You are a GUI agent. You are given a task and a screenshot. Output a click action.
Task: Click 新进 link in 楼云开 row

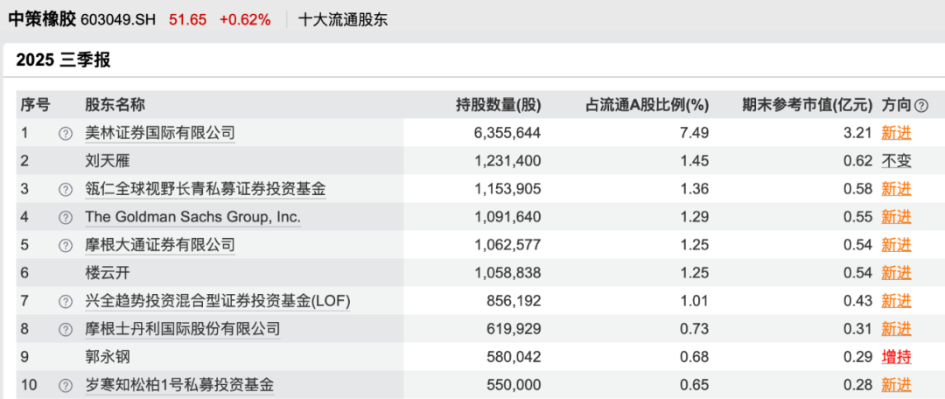896,273
